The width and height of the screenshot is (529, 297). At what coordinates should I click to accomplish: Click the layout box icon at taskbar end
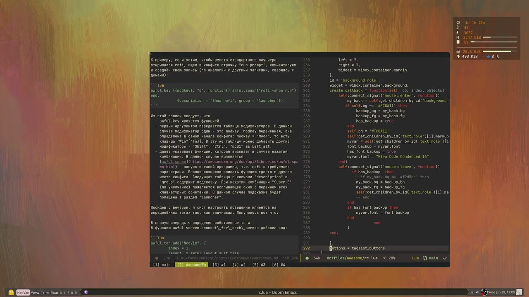[x=519, y=292]
